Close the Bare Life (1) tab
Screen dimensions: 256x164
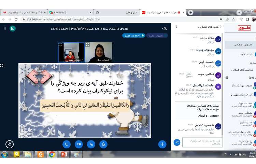tap(90, 12)
